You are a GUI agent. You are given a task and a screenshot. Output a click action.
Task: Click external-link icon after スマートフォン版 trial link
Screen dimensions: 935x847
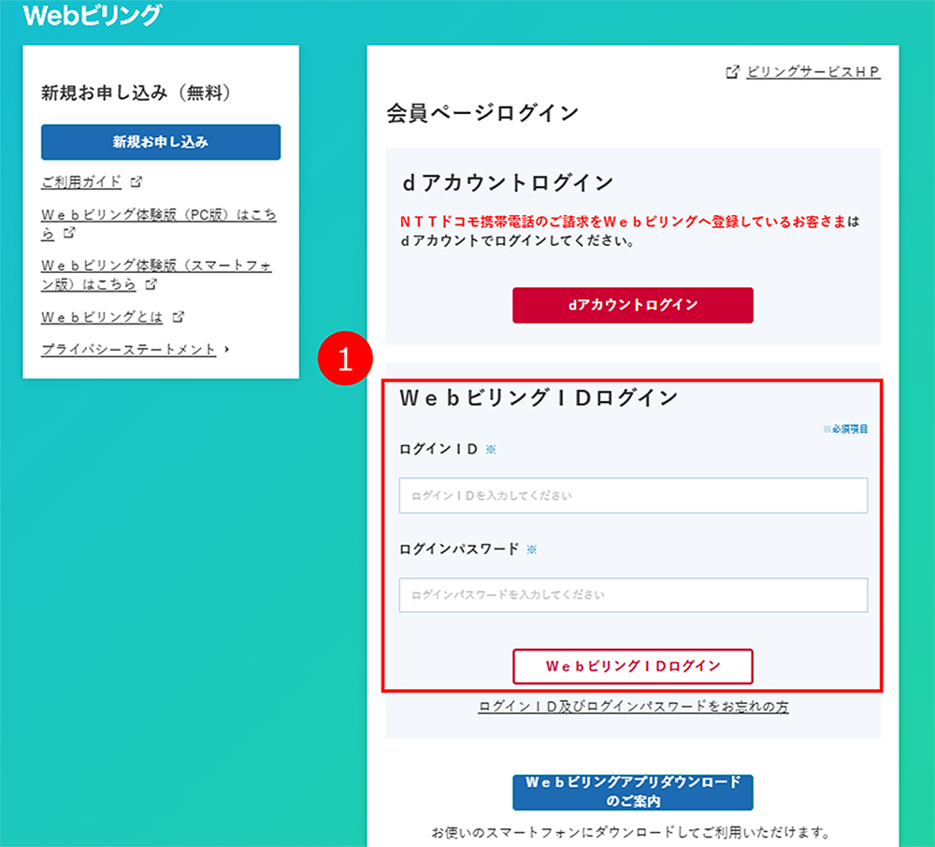(x=151, y=284)
